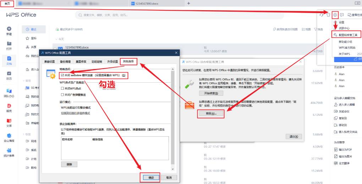The height and width of the screenshot is (184, 362).
Task: Click 全文翻译 (full text translation)
Action: point(342,163)
